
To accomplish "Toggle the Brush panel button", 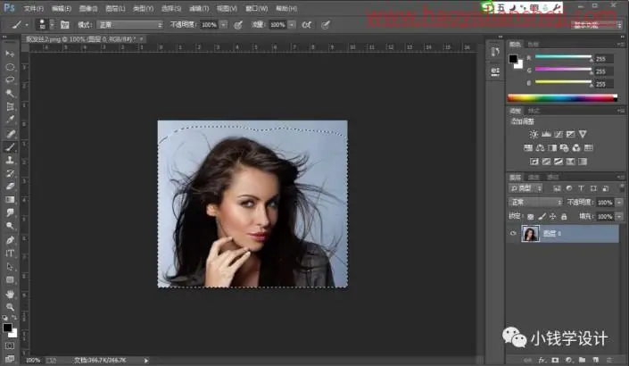I will coord(64,25).
